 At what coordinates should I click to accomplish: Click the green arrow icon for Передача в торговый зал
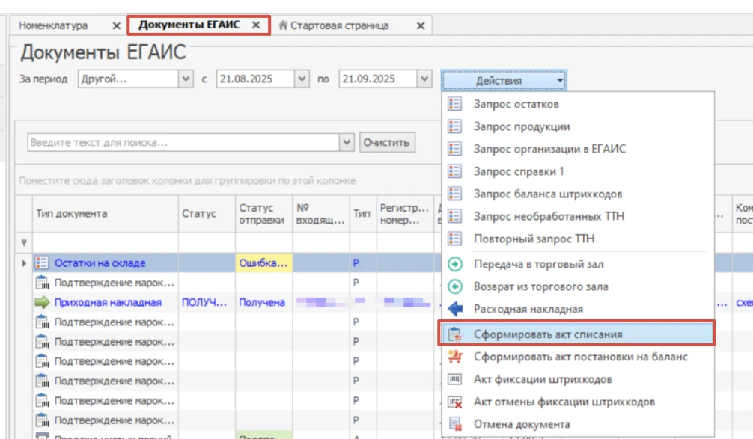point(455,264)
